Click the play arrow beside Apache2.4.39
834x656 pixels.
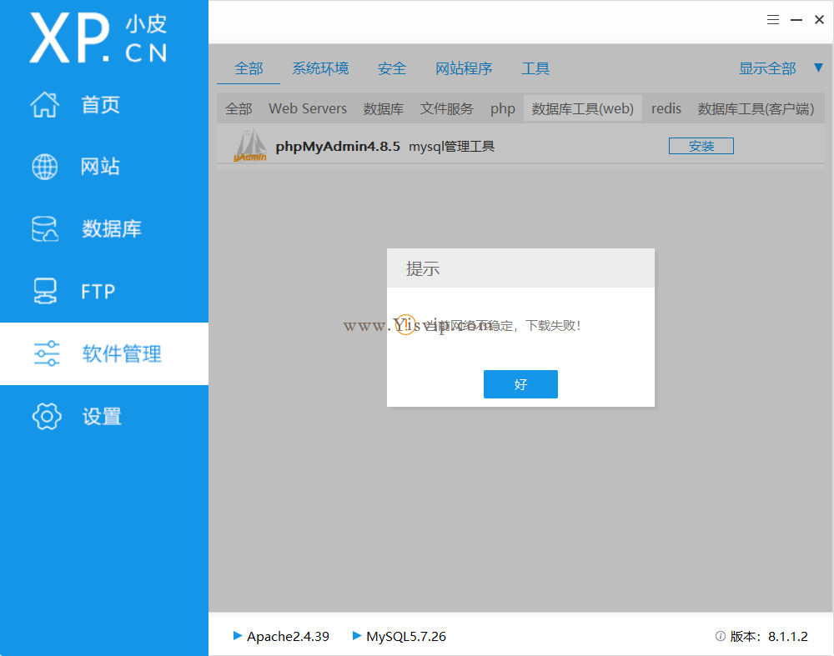(x=238, y=635)
